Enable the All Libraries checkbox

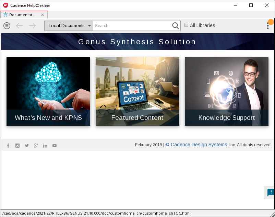pyautogui.click(x=186, y=25)
